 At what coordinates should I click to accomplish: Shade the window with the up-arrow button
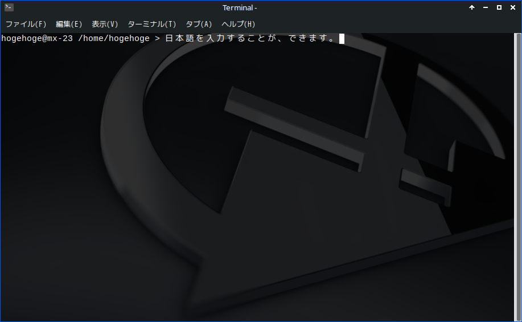[472, 7]
